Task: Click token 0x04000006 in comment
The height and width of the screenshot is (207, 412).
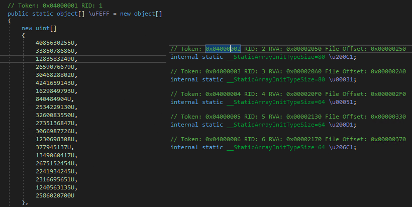Action: [x=223, y=139]
